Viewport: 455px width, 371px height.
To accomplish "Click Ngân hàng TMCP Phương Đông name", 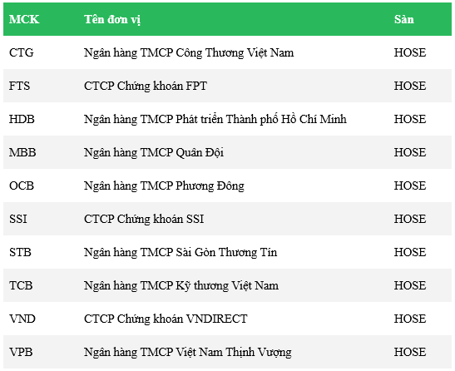I will [164, 185].
